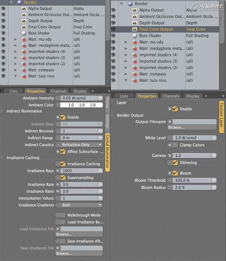
Task: Open Display tab in right panel
Action: (x=193, y=96)
